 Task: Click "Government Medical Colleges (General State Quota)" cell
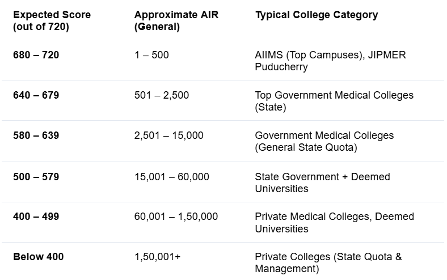pos(324,141)
